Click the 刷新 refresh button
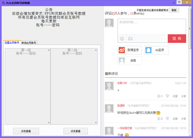The image size is (193, 138). (174, 10)
